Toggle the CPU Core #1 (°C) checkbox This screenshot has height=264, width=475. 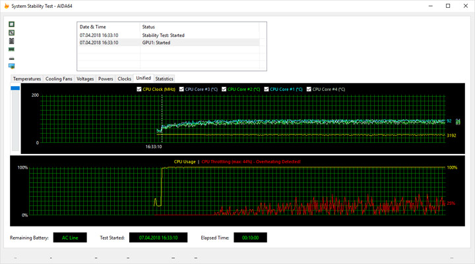267,90
